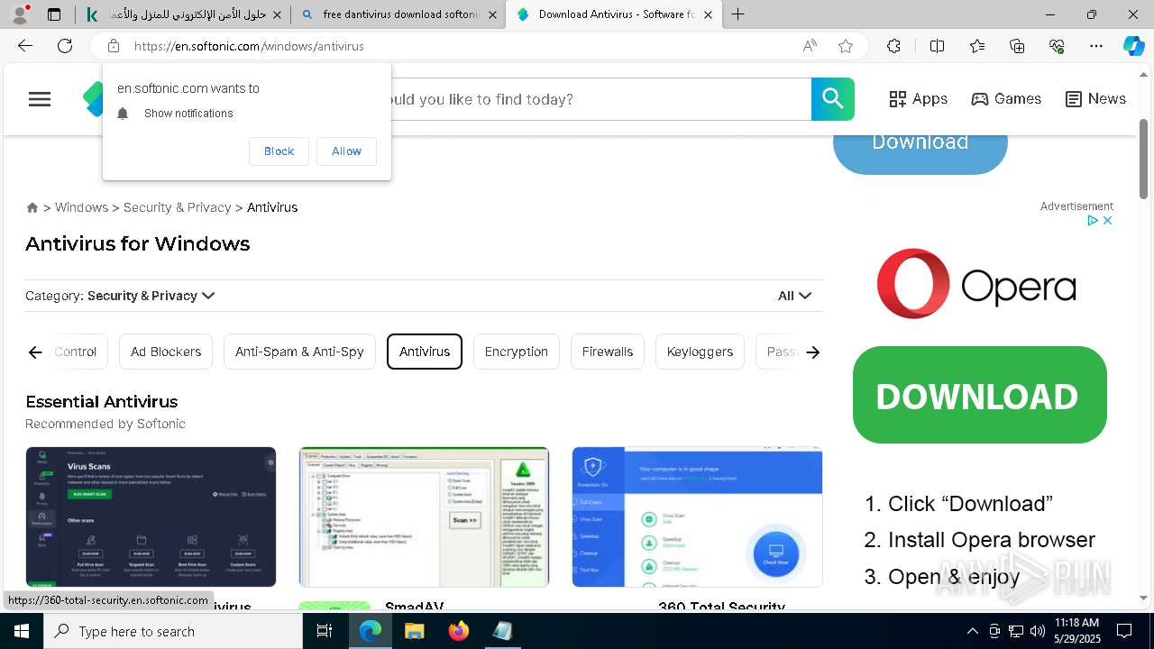Open Microsoft Edge taskbar icon
The image size is (1154, 649).
(x=371, y=631)
